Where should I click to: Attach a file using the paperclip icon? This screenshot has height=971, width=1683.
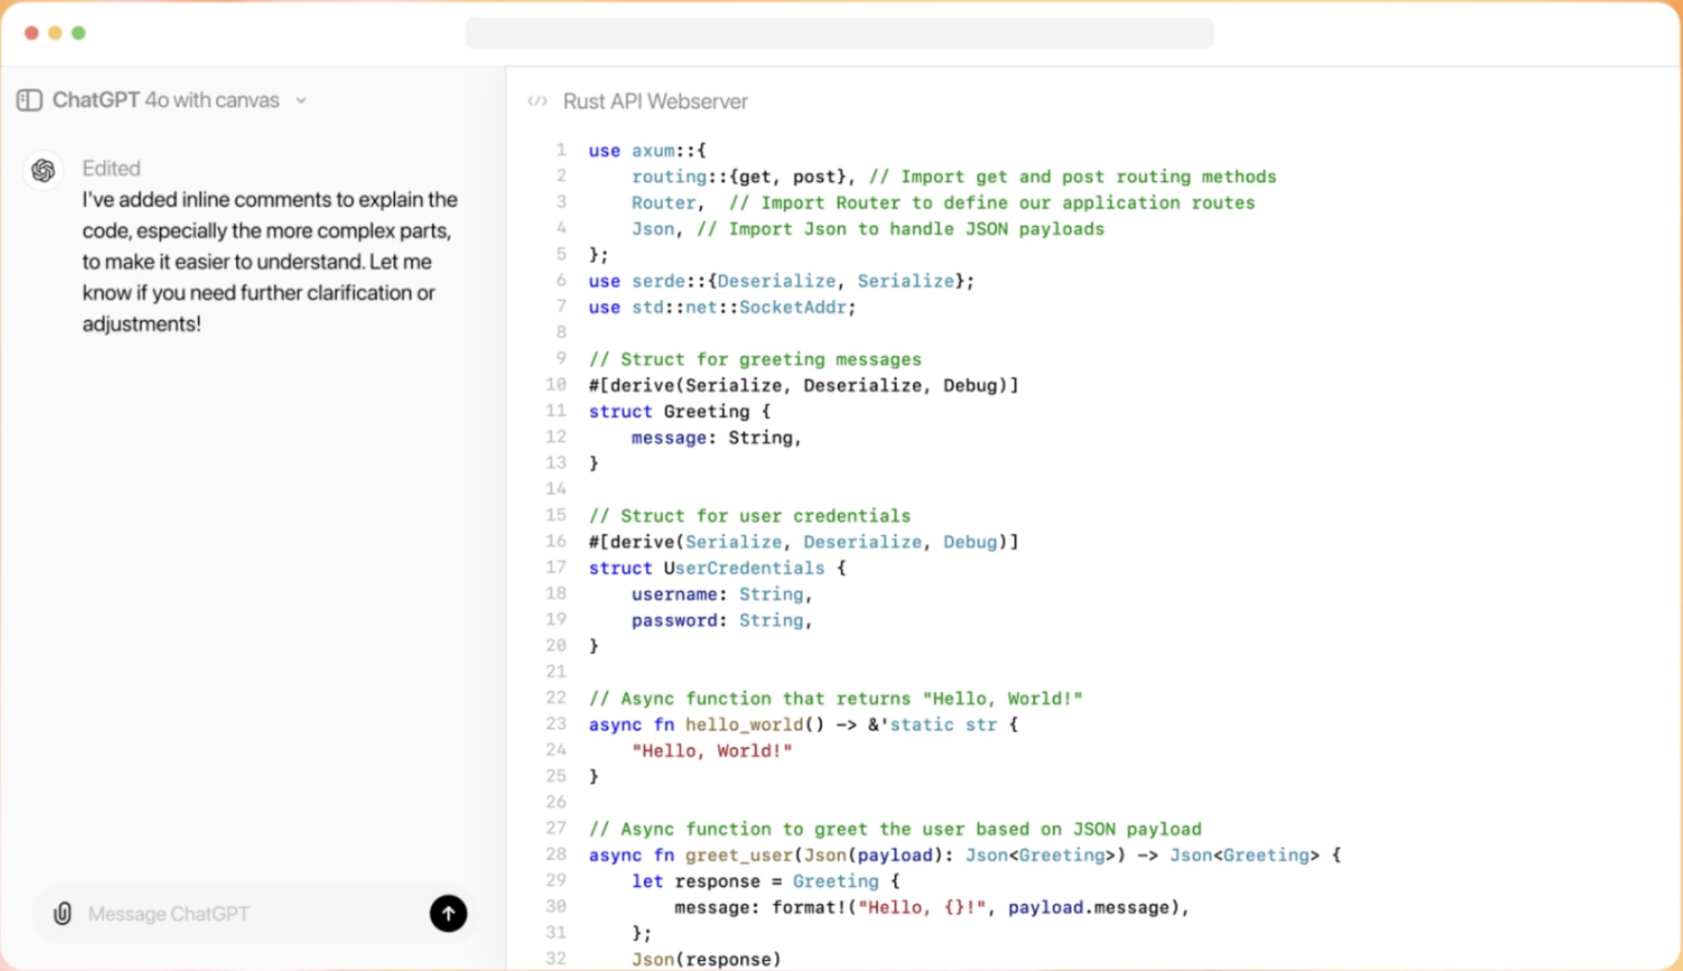(x=62, y=914)
